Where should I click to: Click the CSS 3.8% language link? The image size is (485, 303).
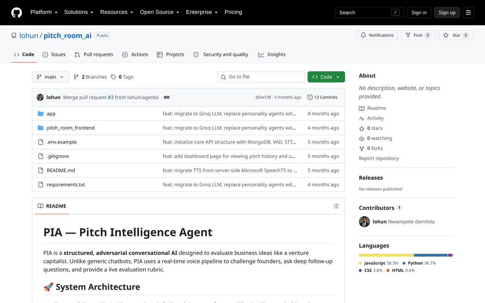click(x=371, y=270)
